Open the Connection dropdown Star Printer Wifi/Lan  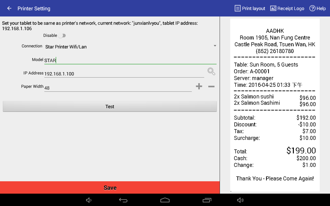coord(130,47)
